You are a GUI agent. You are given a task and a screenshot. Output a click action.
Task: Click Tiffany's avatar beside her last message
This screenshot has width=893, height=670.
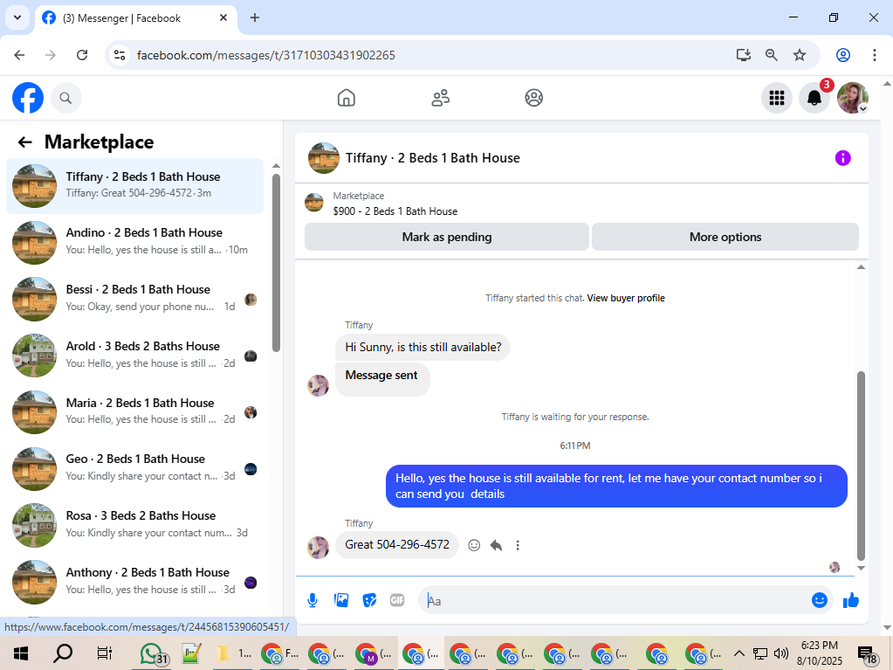click(319, 547)
